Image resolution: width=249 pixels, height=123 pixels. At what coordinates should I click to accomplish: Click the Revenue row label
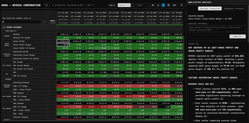pos(16,34)
